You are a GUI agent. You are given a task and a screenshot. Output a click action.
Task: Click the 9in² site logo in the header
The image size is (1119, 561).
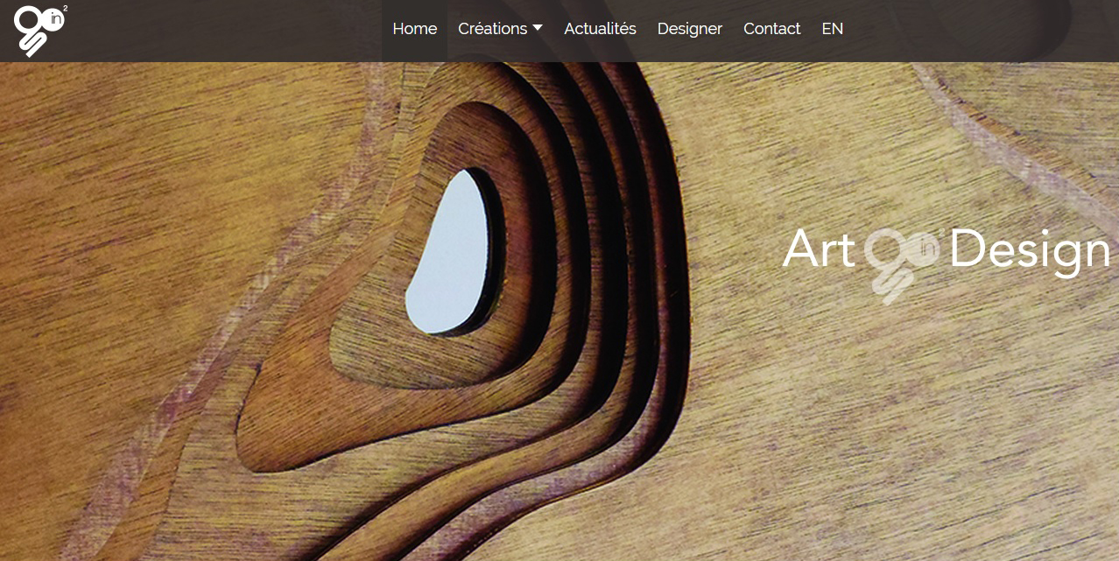point(40,30)
